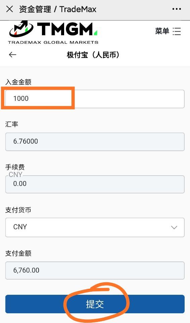Open the three-dot more options menu
Viewport: 190px width, 323px height.
[x=177, y=9]
